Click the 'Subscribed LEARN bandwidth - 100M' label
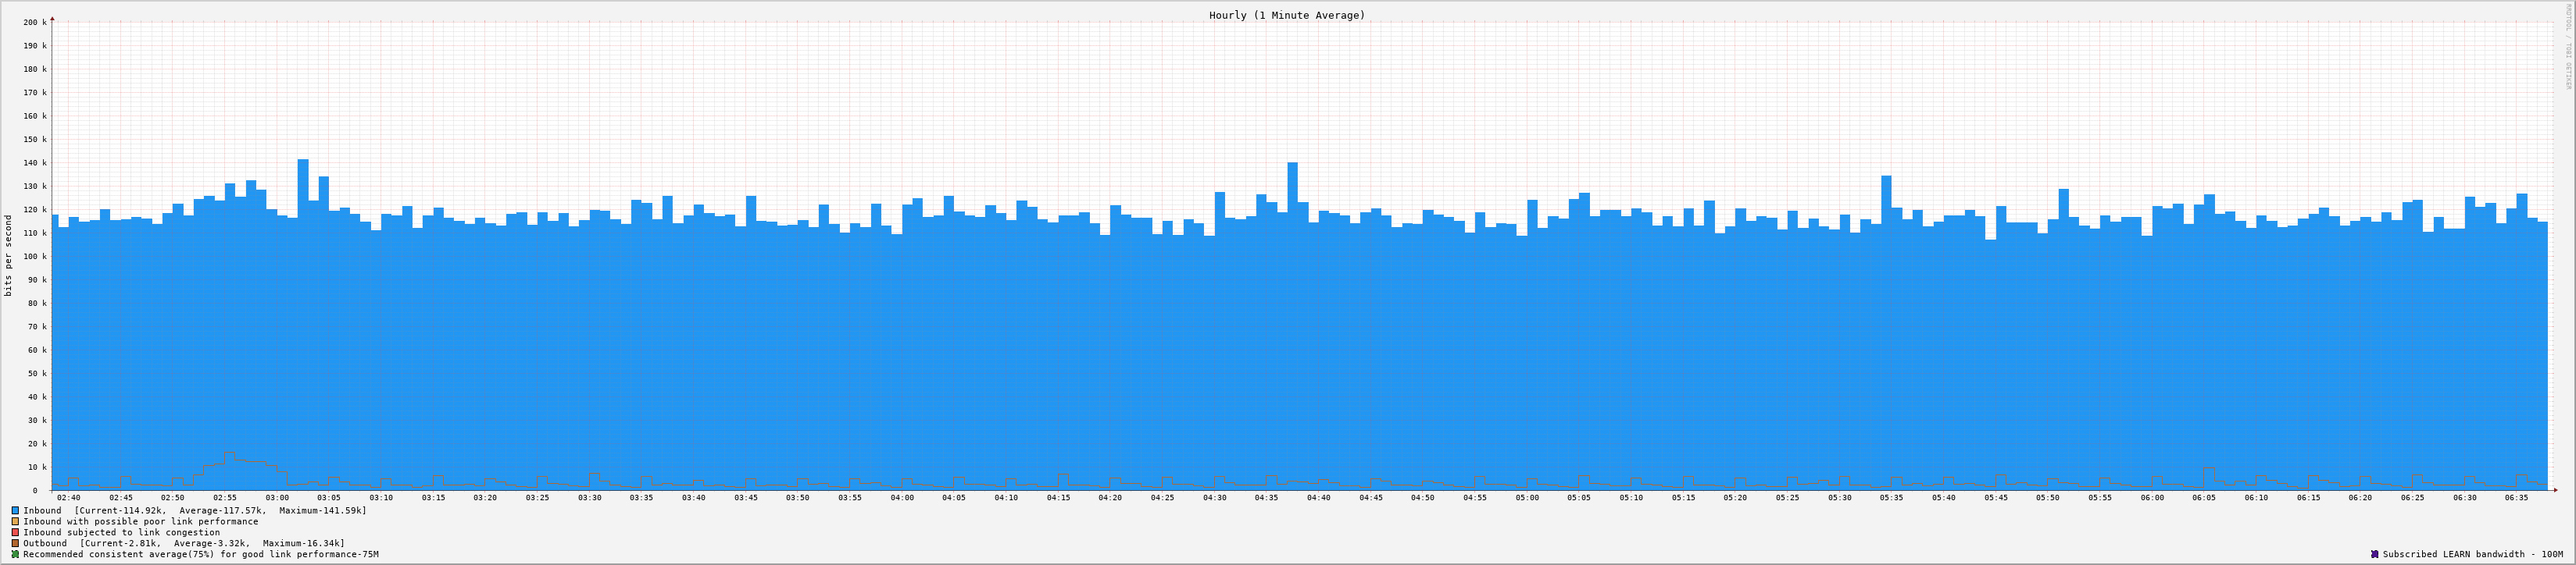 [x=2472, y=554]
